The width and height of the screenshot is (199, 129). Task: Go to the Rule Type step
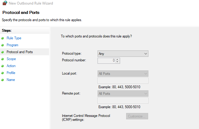(14, 38)
